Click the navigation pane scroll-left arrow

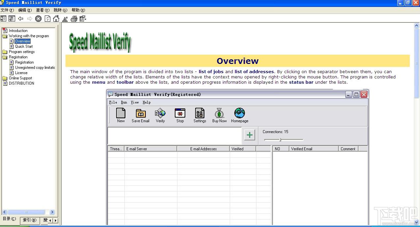[x=4, y=212]
